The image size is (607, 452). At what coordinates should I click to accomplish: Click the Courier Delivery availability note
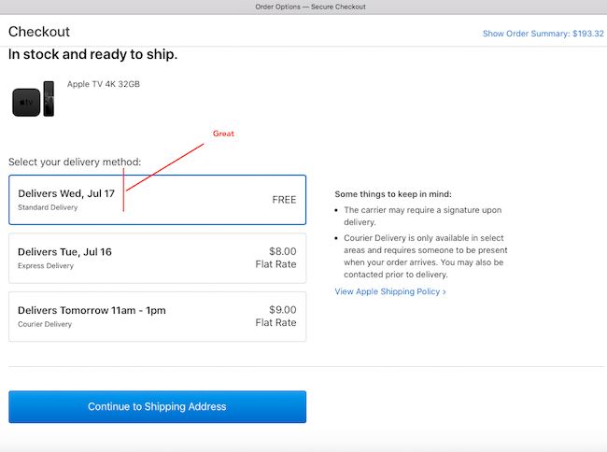coord(426,256)
